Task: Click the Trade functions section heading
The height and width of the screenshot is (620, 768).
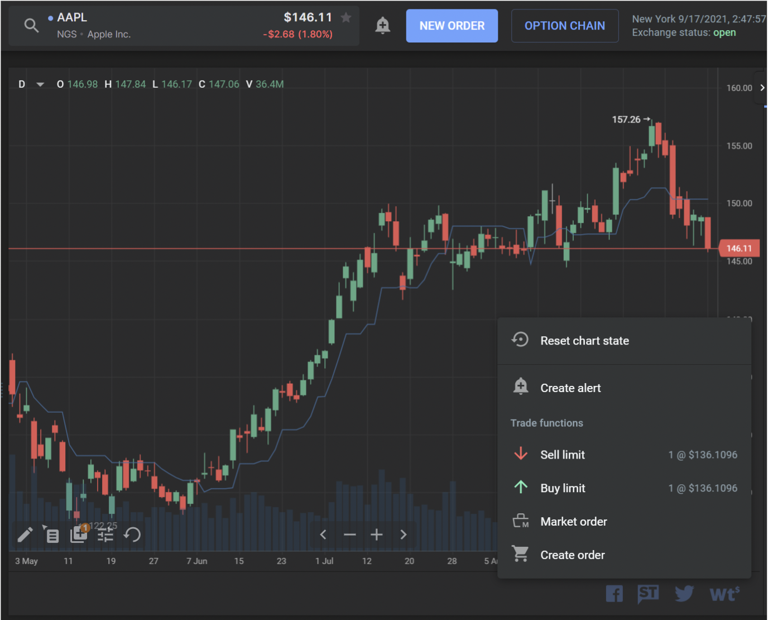Action: (546, 423)
